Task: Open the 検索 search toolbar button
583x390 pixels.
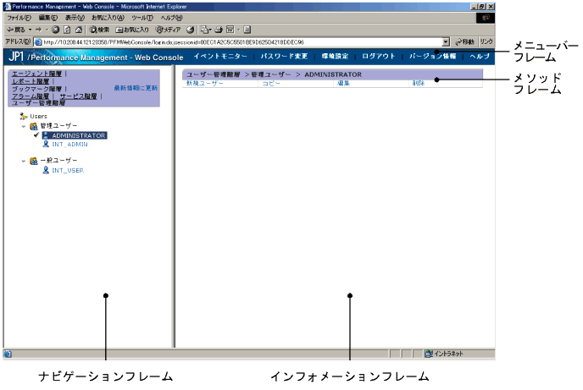Action: pyautogui.click(x=99, y=30)
